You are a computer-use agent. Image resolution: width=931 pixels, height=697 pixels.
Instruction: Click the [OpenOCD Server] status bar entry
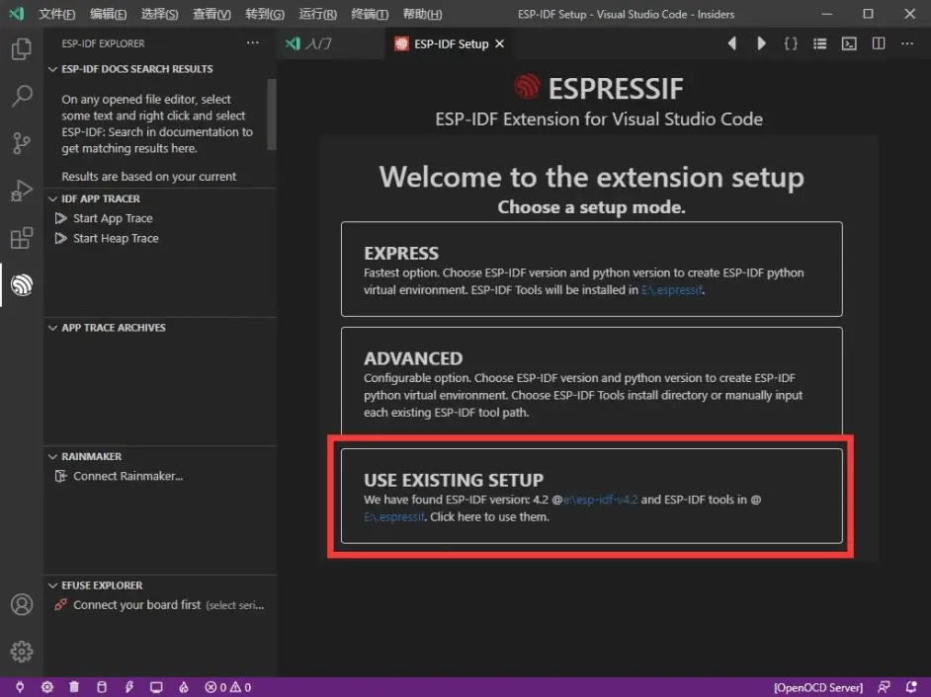tap(818, 687)
